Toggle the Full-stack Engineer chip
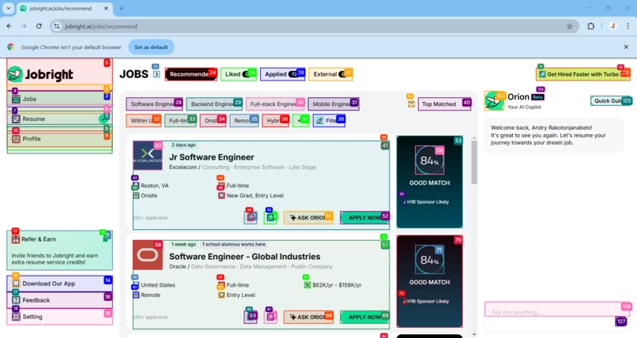Image resolution: width=637 pixels, height=338 pixels. click(x=275, y=104)
